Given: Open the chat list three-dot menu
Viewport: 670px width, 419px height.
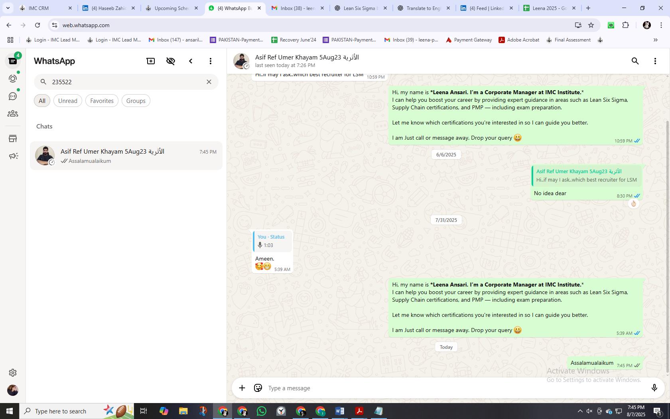Looking at the screenshot, I should pos(211,61).
